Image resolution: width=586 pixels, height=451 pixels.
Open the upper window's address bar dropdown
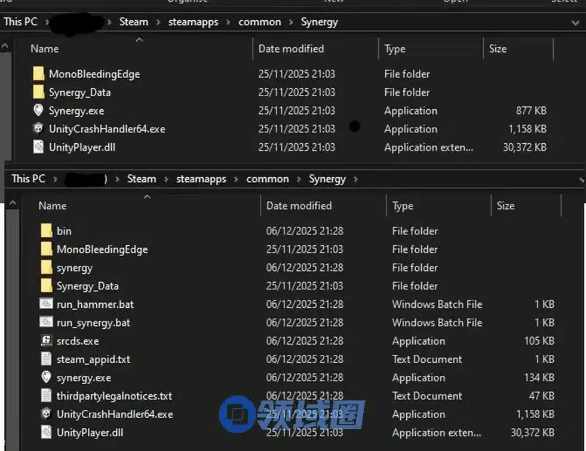pyautogui.click(x=575, y=23)
